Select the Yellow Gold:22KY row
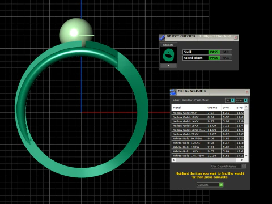The image size is (272, 204). pos(208,134)
